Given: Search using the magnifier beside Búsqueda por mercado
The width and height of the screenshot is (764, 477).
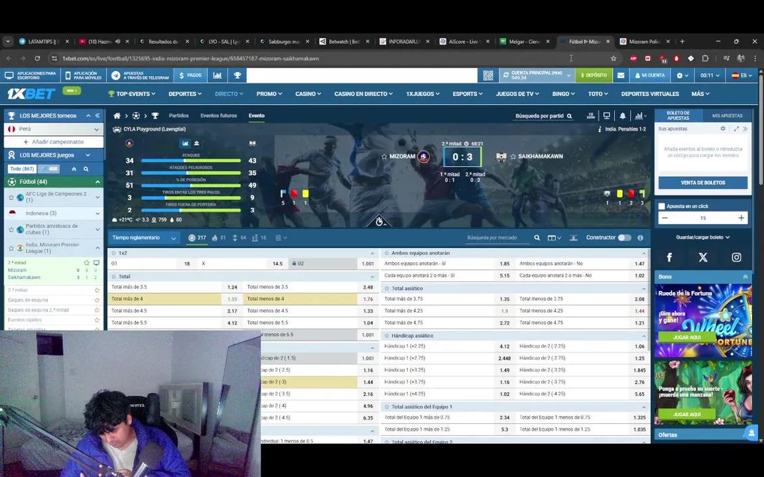Looking at the screenshot, I should tap(537, 238).
